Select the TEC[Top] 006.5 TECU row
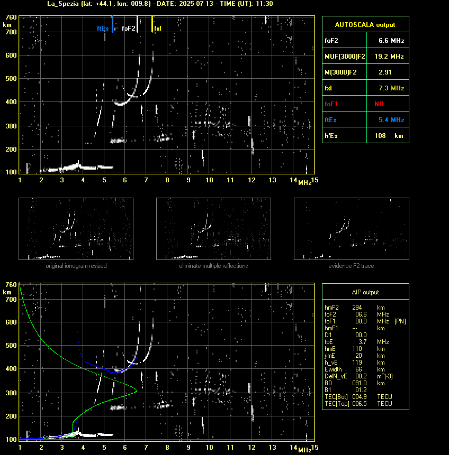 358,404
